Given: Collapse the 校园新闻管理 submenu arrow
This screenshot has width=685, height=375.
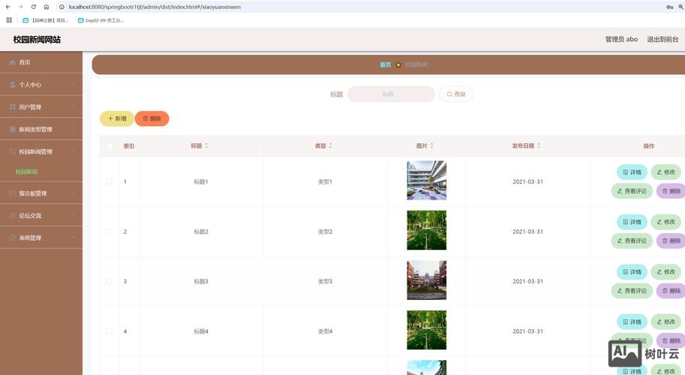Looking at the screenshot, I should point(73,151).
